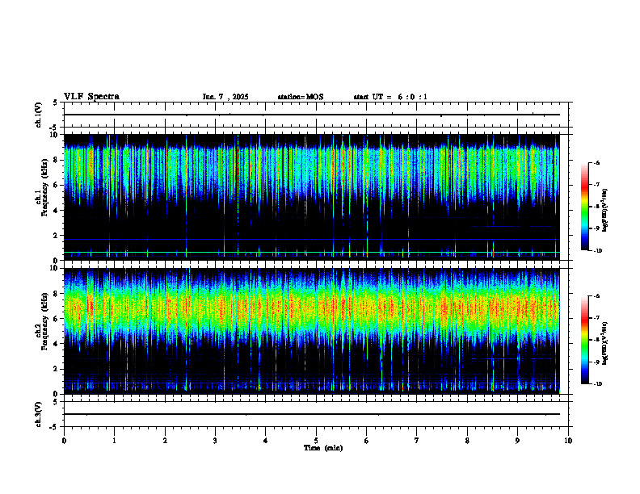Screen dimensions: 640x494
Task: Click the "5" tick on ch.1(V) axis
Action: (57, 103)
